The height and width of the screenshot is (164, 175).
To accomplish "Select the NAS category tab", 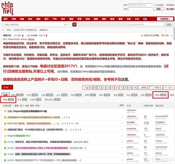I will pos(8,100).
